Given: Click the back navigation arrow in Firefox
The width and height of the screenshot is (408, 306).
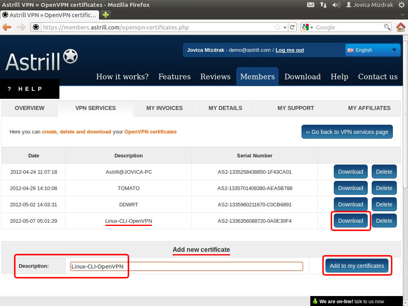Looking at the screenshot, I should (7, 27).
